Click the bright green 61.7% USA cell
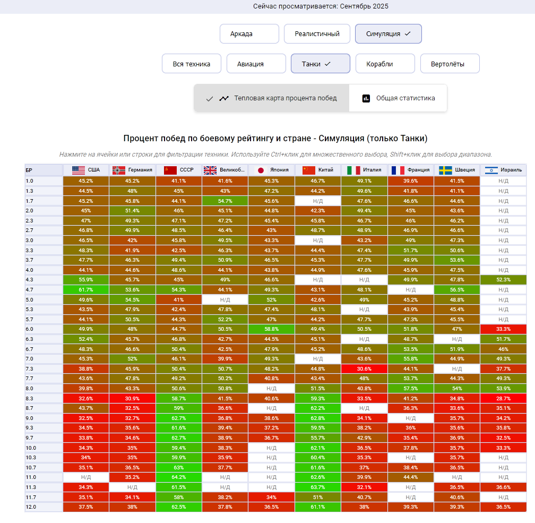This screenshot has height=523, width=535. coord(85,289)
